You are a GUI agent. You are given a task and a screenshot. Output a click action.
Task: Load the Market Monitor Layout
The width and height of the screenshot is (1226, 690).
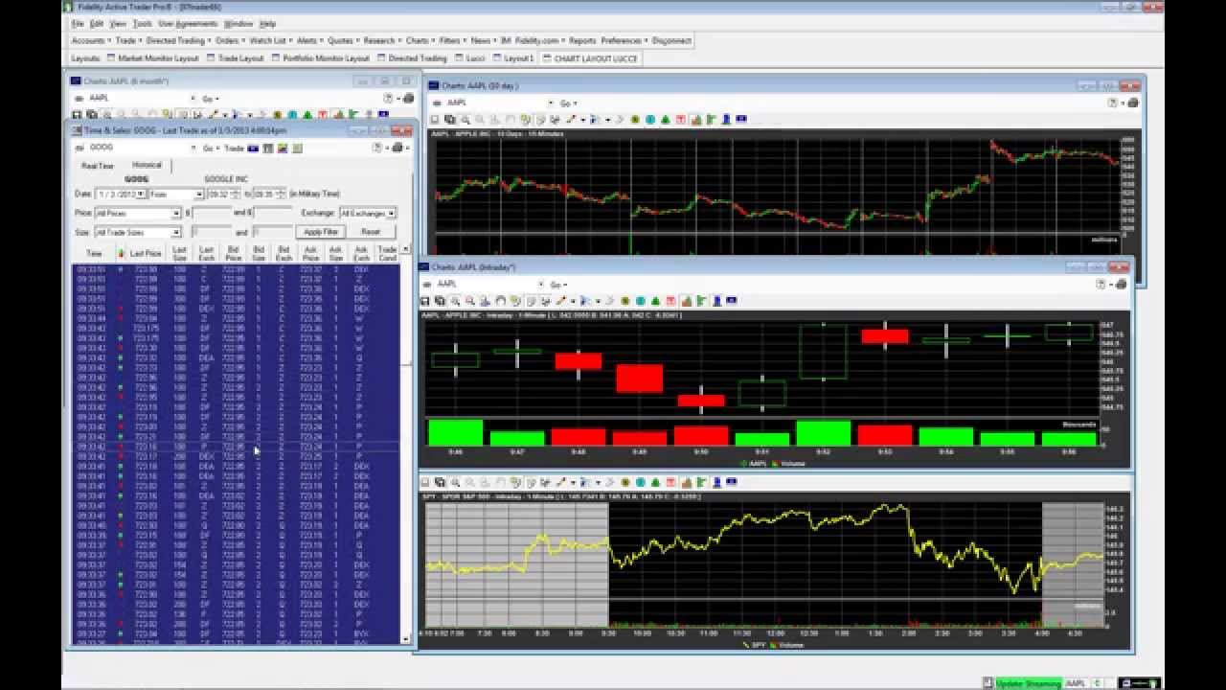pos(153,58)
